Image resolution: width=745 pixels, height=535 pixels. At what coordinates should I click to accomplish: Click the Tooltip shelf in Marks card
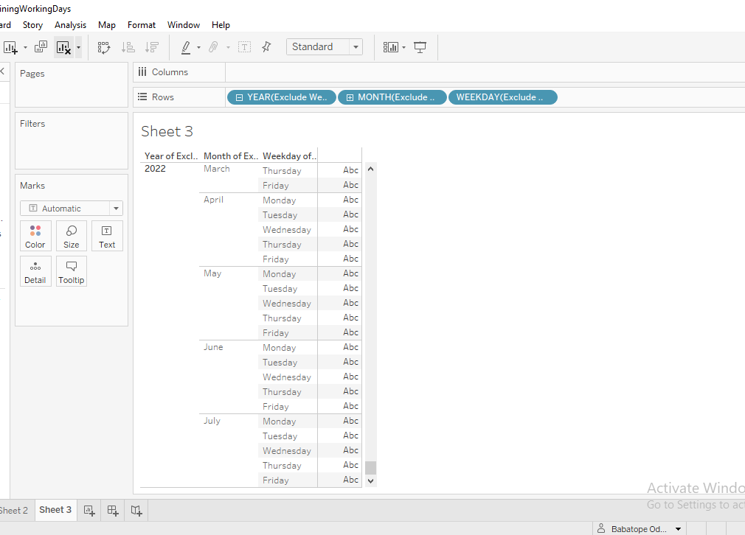pos(71,271)
